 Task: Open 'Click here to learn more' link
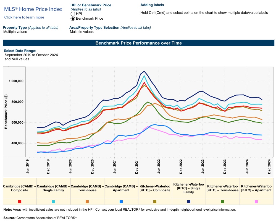[24, 17]
